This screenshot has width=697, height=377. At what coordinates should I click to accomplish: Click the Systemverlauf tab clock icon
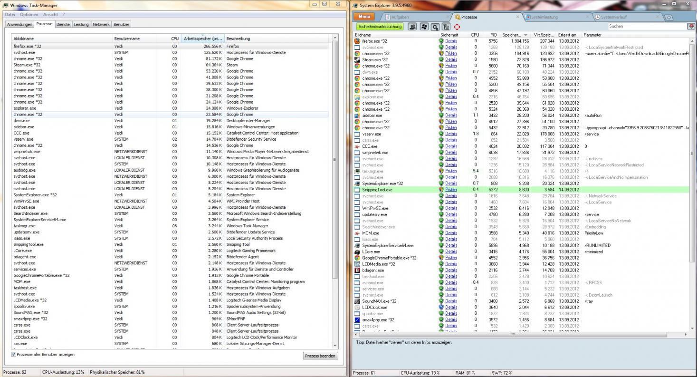click(597, 17)
